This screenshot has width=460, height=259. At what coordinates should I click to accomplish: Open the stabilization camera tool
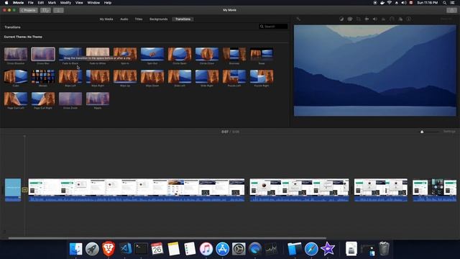[x=367, y=19]
